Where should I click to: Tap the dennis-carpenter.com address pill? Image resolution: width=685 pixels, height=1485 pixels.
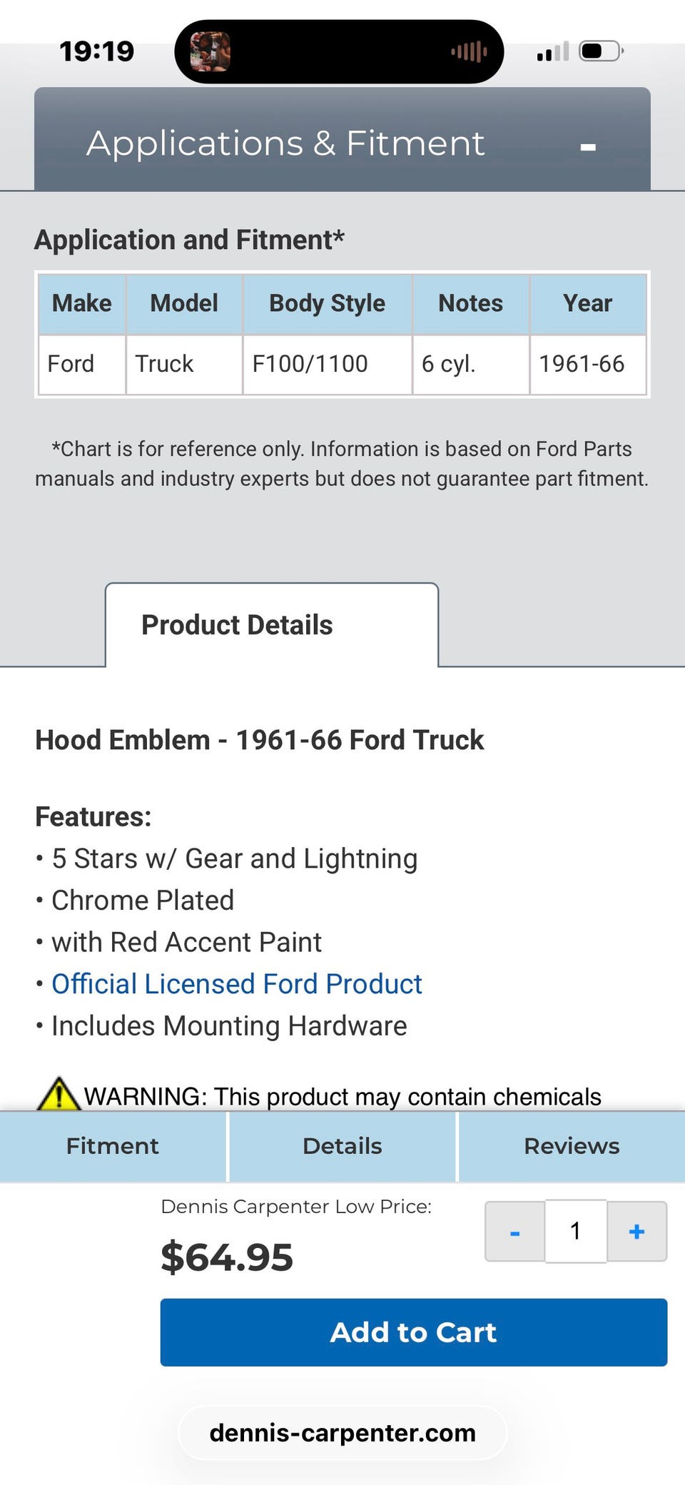pyautogui.click(x=342, y=1433)
